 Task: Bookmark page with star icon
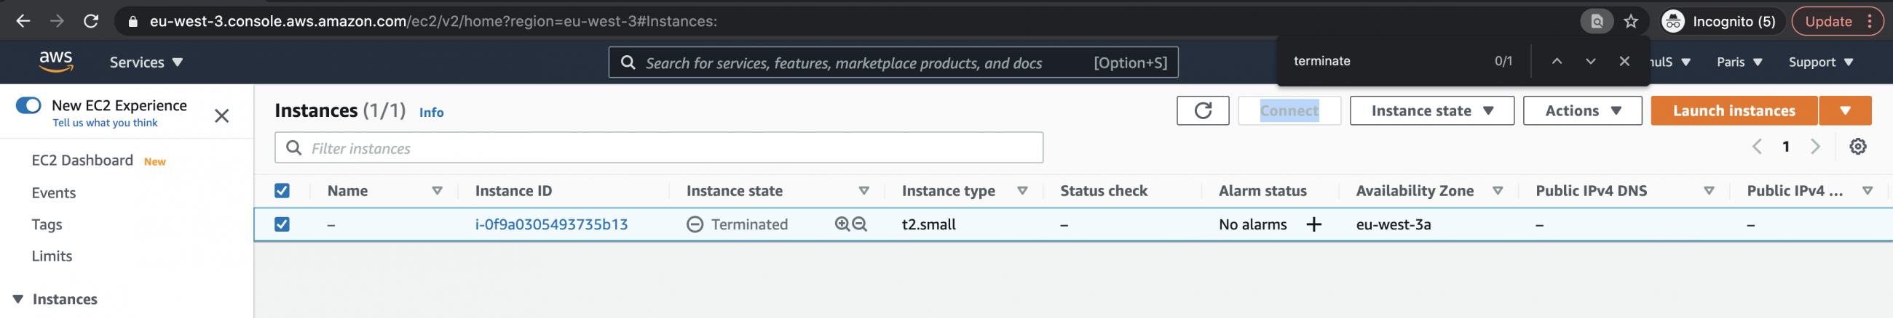pyautogui.click(x=1631, y=21)
